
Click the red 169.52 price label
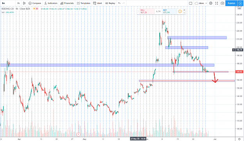click(239, 72)
